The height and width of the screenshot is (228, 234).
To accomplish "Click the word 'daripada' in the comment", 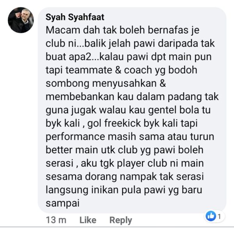I will [x=177, y=44].
